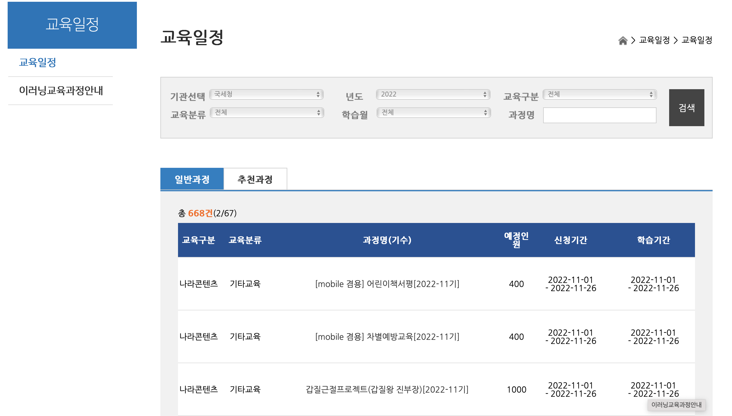Image resolution: width=732 pixels, height=416 pixels.
Task: Open the 차별예방교육 course row
Action: (x=387, y=336)
